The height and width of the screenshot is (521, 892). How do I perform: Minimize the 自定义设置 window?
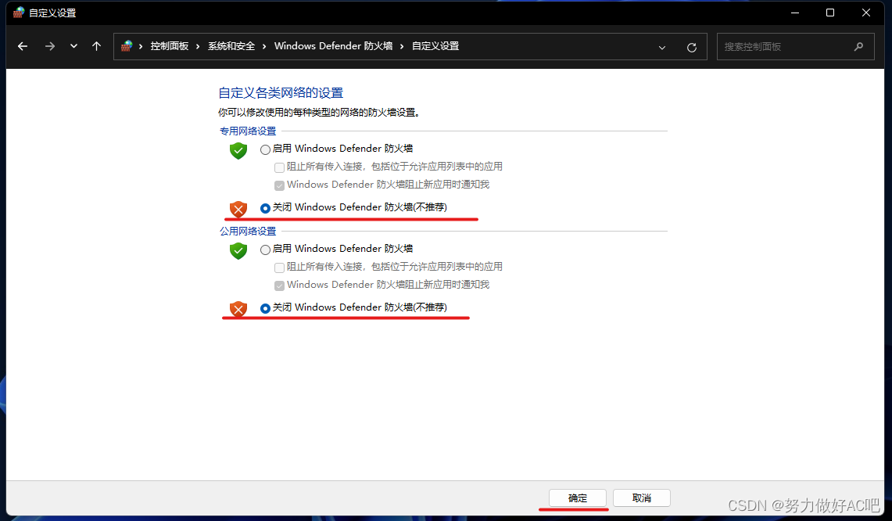[x=795, y=13]
